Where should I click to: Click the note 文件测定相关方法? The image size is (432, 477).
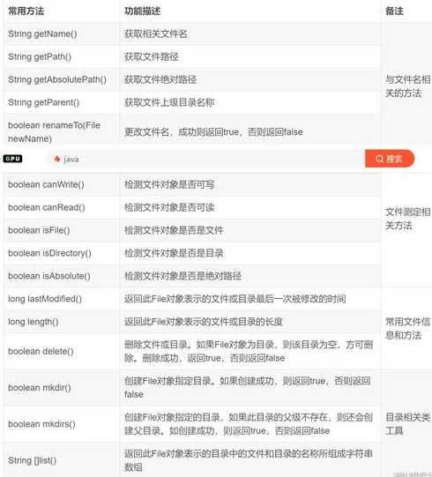(x=407, y=219)
